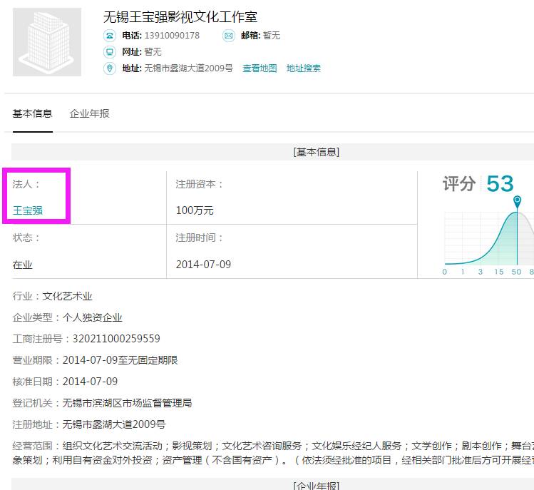
Task: Click the company title 无锡王宝强影视文化工作室
Action: (180, 16)
